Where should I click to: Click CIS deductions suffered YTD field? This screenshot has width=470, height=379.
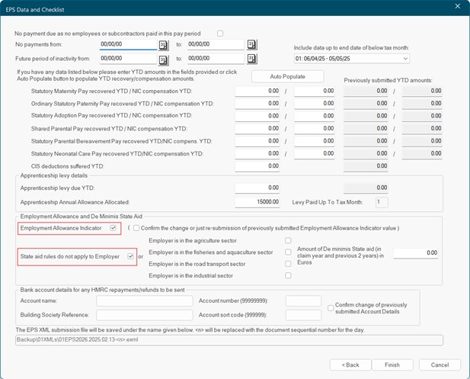[x=257, y=166]
